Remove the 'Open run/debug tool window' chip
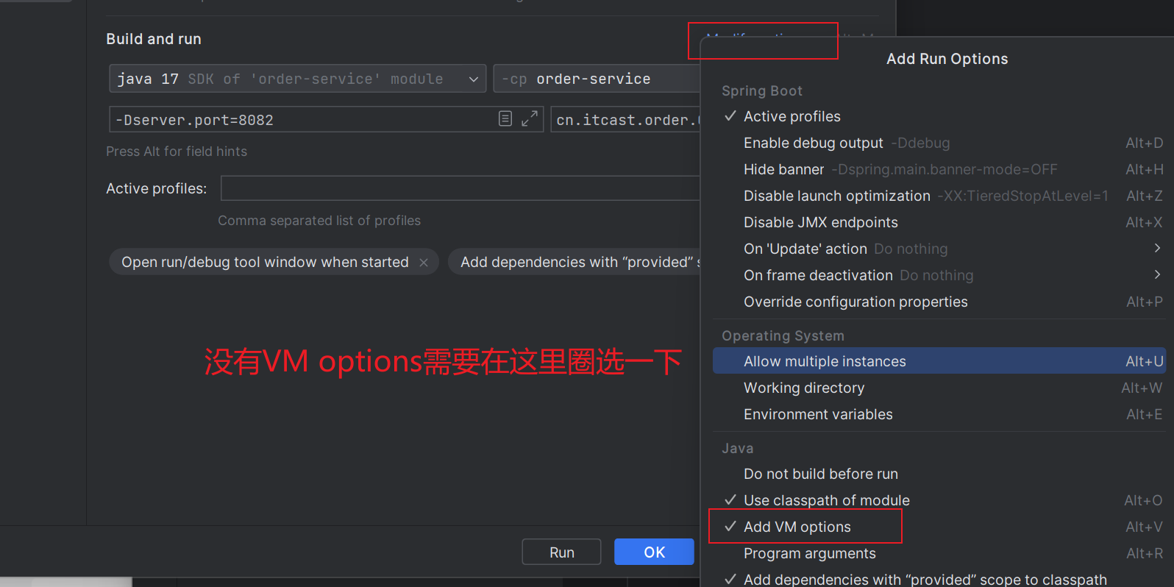1174x587 pixels. click(x=424, y=263)
